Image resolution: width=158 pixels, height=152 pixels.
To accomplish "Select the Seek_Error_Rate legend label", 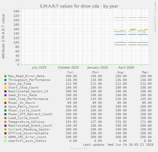I will coord(23,95).
